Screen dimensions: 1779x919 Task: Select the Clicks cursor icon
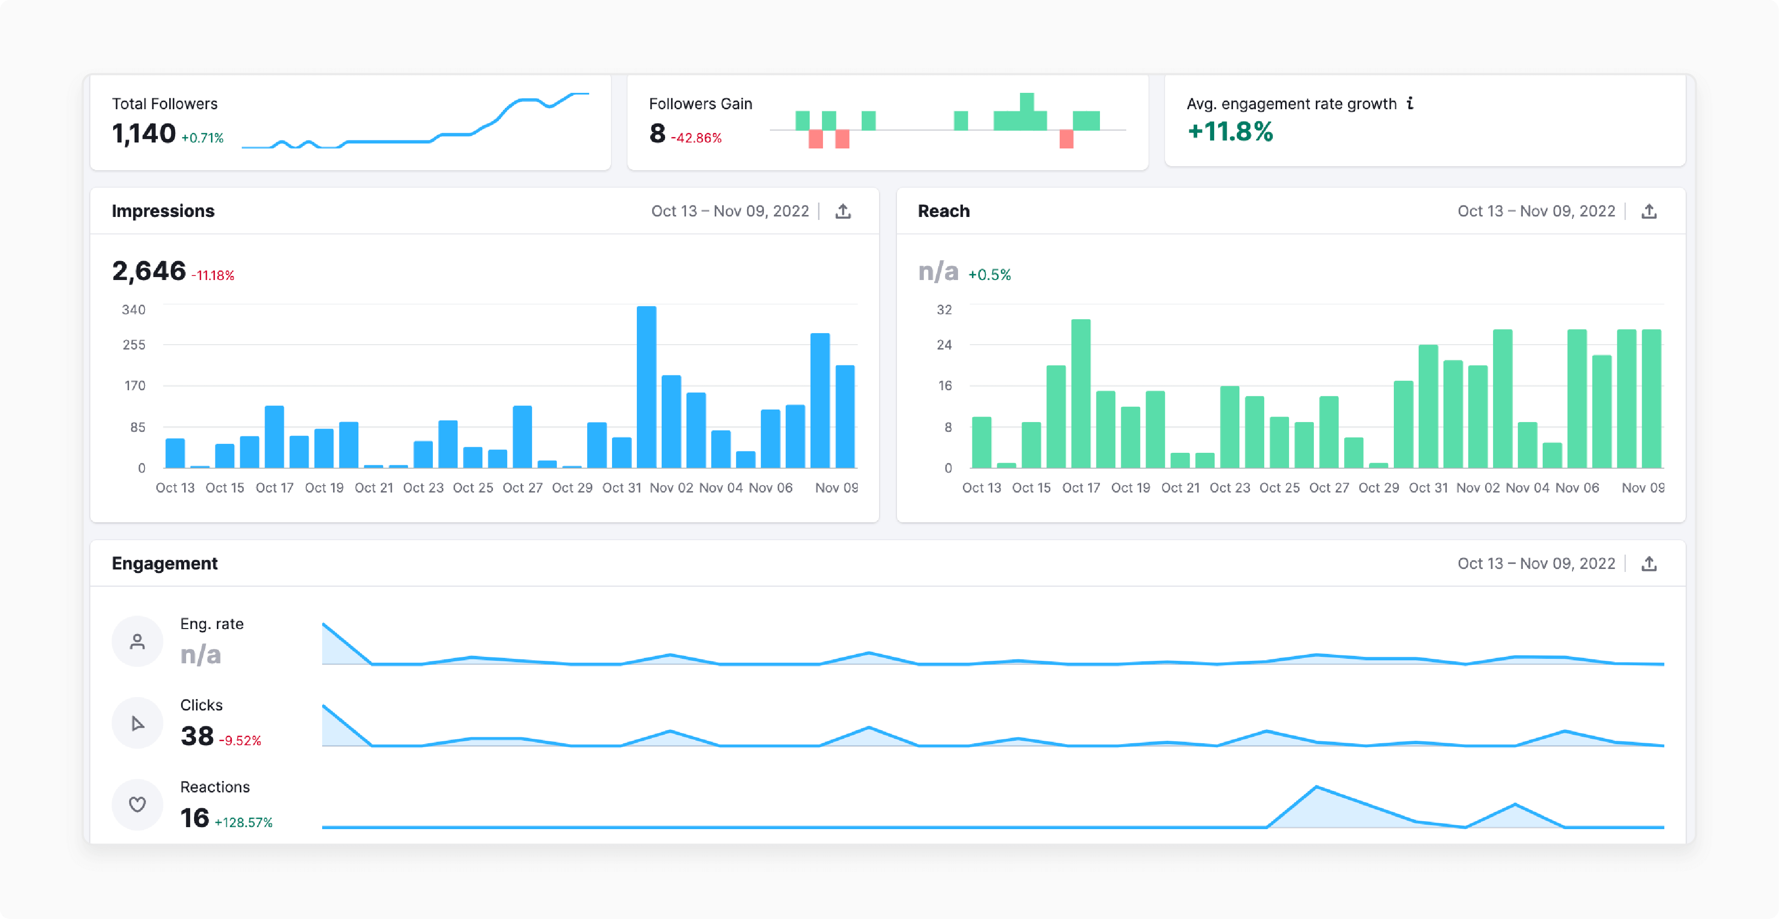[x=137, y=723]
